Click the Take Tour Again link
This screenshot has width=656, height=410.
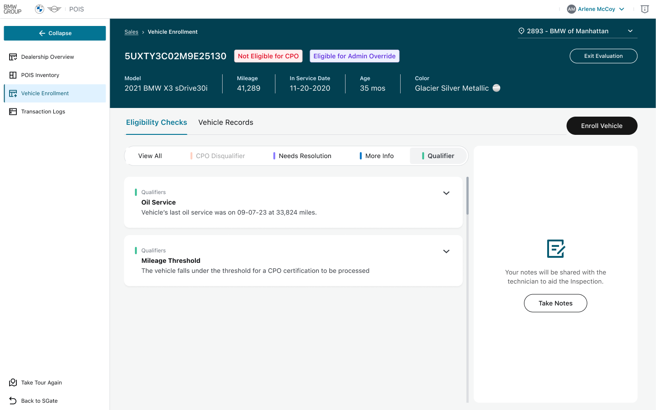(x=41, y=383)
